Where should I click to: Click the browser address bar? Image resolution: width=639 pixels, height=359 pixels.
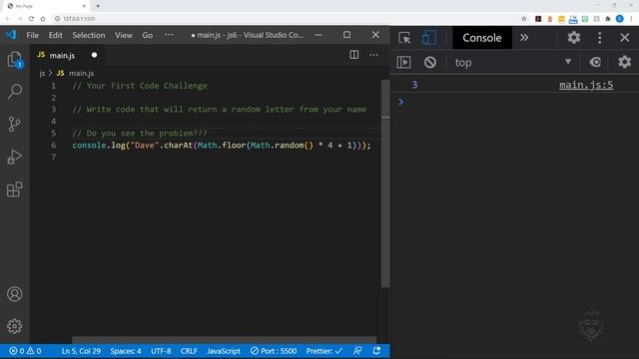286,19
